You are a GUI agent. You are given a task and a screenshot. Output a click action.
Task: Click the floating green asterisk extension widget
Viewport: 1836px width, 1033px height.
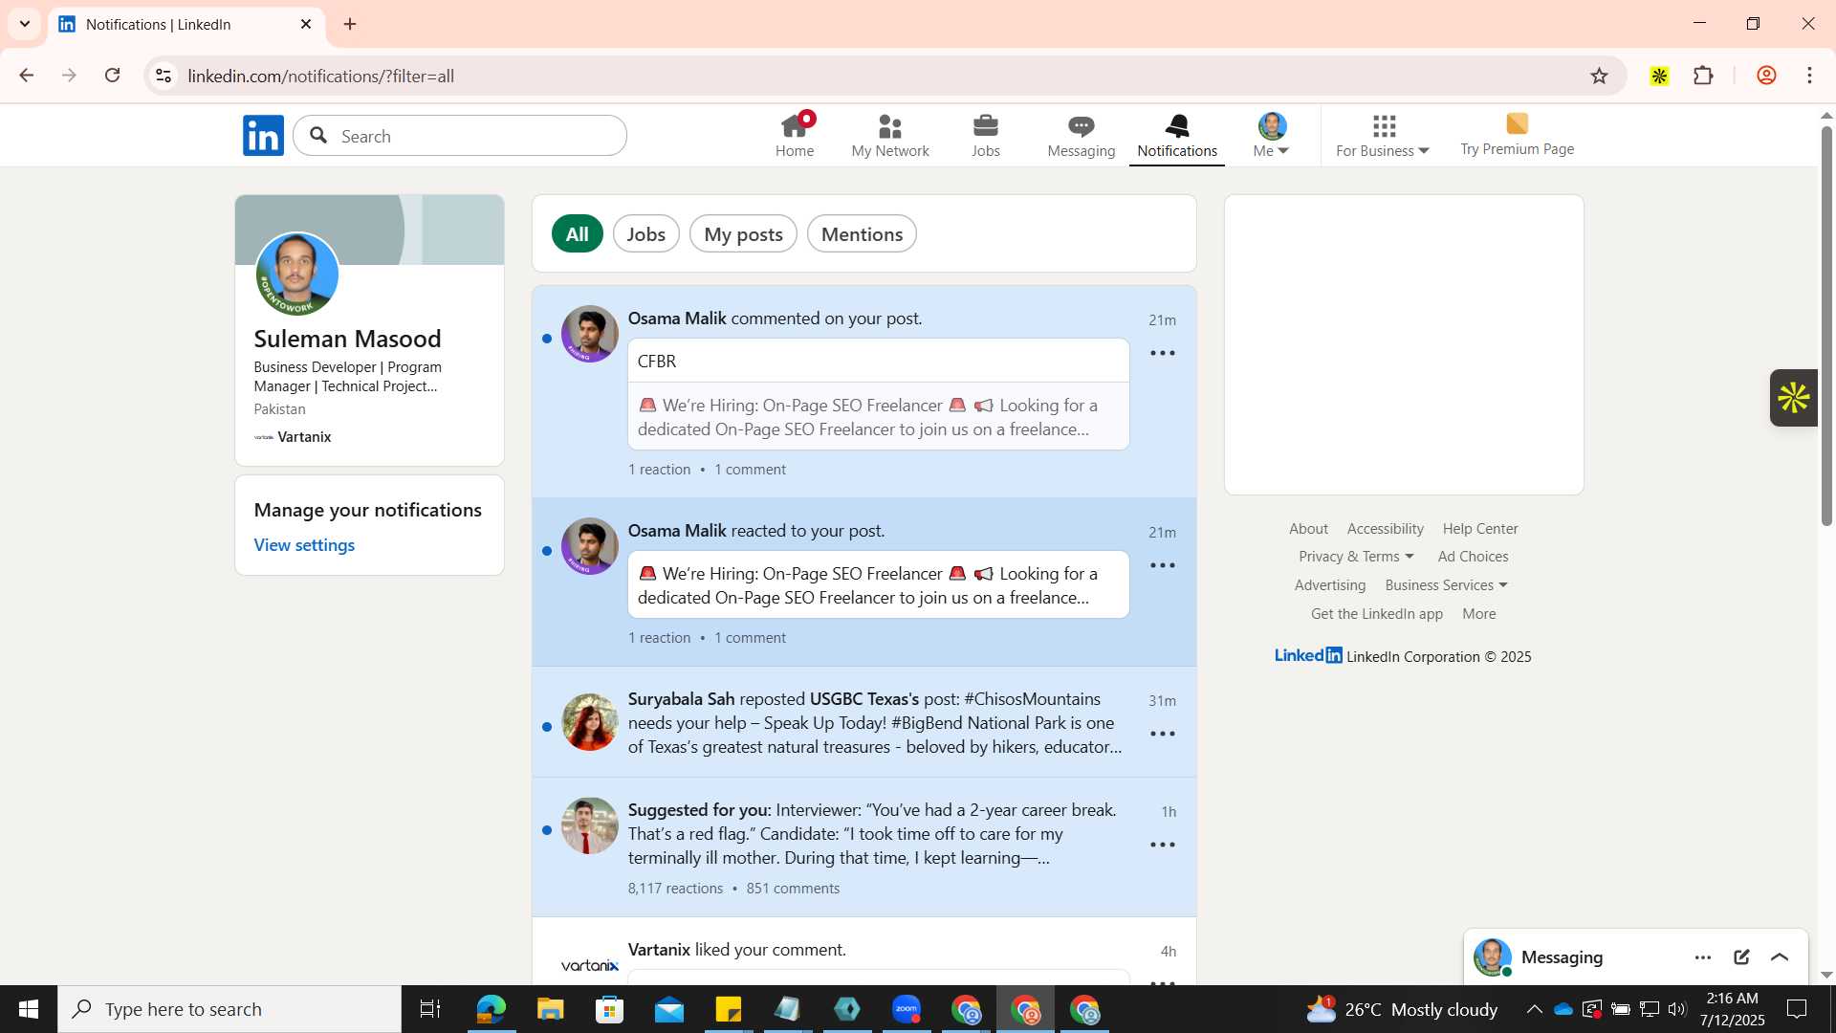coord(1793,398)
